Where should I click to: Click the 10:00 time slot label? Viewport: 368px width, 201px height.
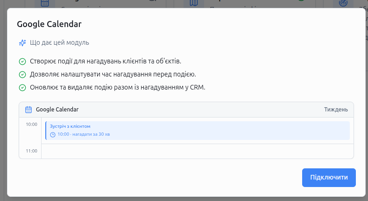pyautogui.click(x=31, y=125)
